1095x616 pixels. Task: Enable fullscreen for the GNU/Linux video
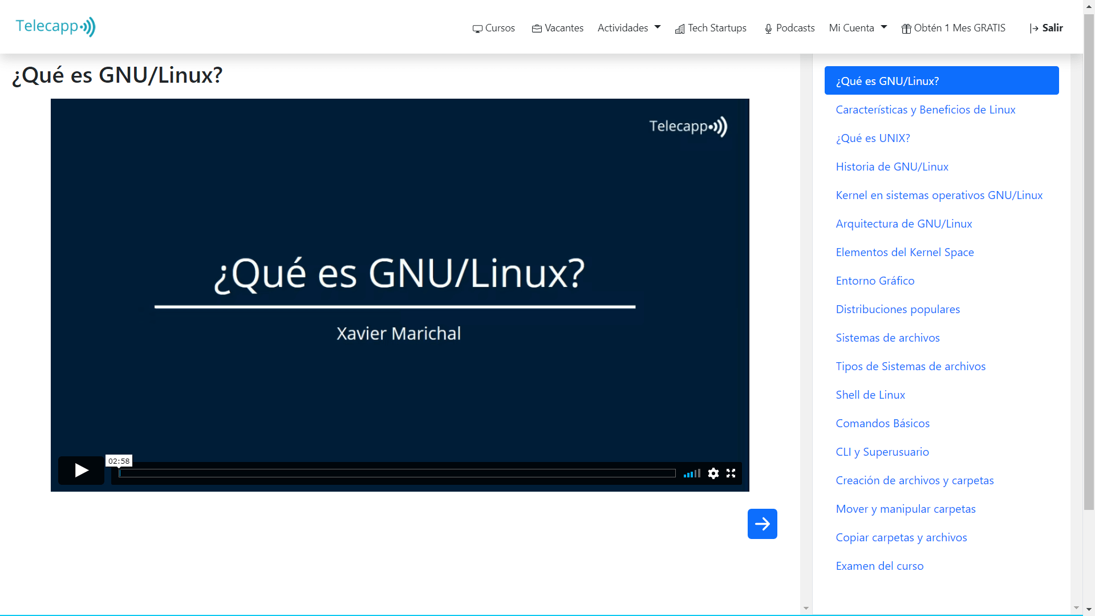point(732,473)
